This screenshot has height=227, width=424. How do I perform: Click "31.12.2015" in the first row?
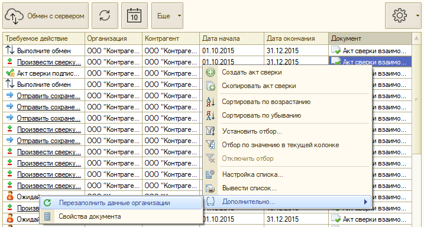tap(282, 51)
